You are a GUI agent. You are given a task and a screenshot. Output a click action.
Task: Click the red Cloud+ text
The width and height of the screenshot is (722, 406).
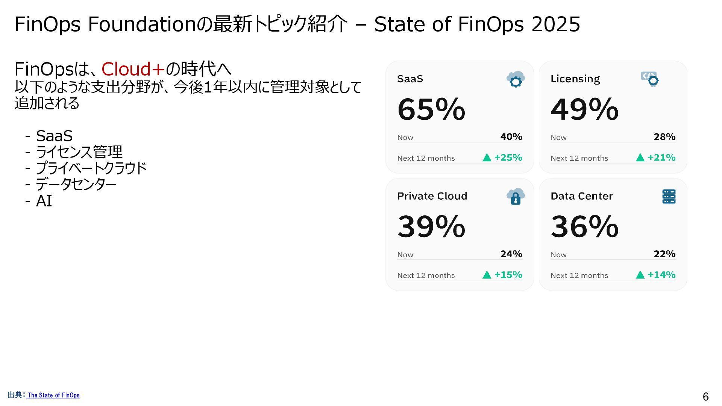(133, 69)
